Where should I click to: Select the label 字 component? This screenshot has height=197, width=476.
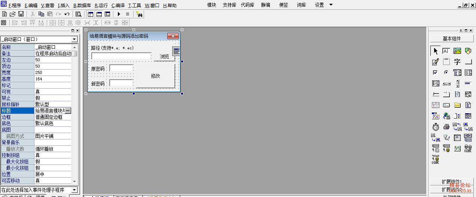click(457, 62)
